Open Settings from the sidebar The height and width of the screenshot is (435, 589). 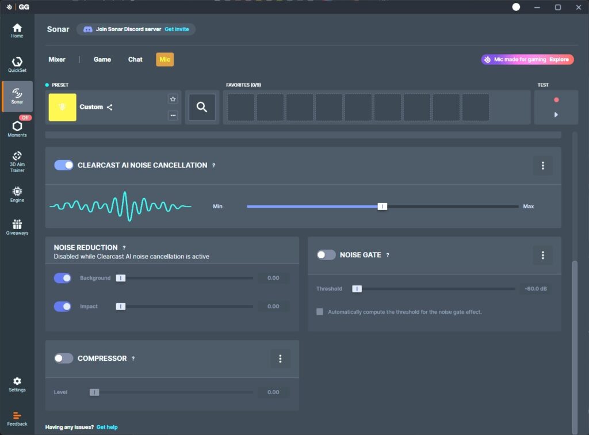pos(17,385)
